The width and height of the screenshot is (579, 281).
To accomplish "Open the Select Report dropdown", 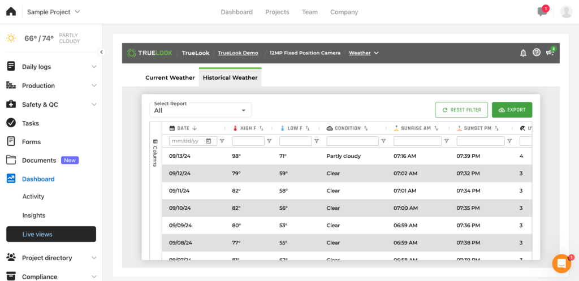I will pyautogui.click(x=201, y=110).
